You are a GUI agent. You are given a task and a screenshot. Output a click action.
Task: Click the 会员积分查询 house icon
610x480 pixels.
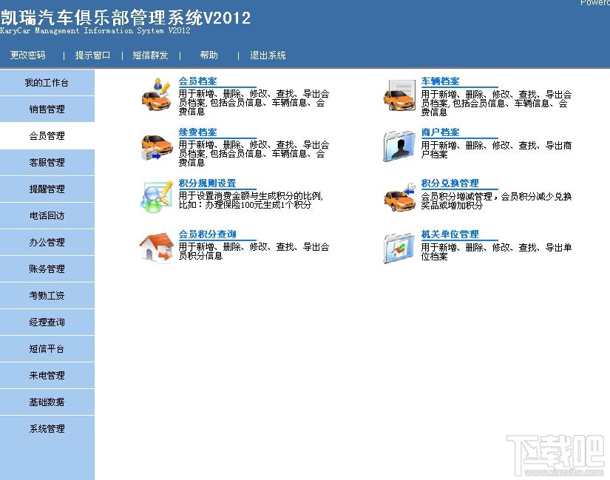tap(156, 248)
